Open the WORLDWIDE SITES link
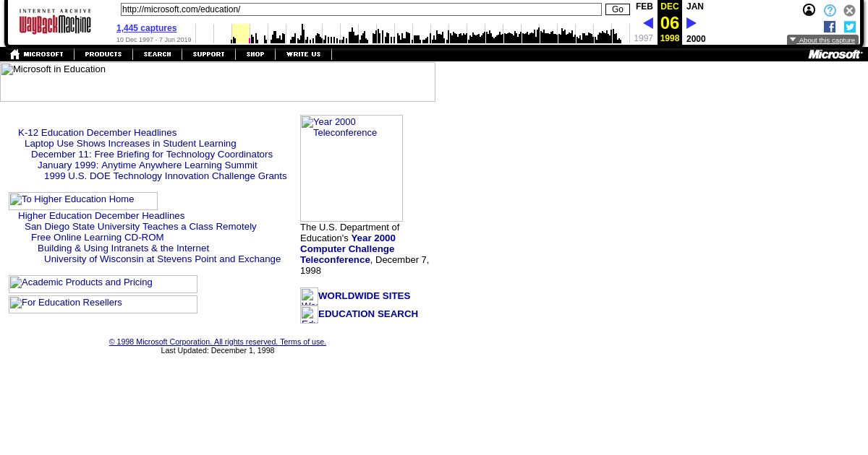This screenshot has height=455, width=868. tap(364, 296)
